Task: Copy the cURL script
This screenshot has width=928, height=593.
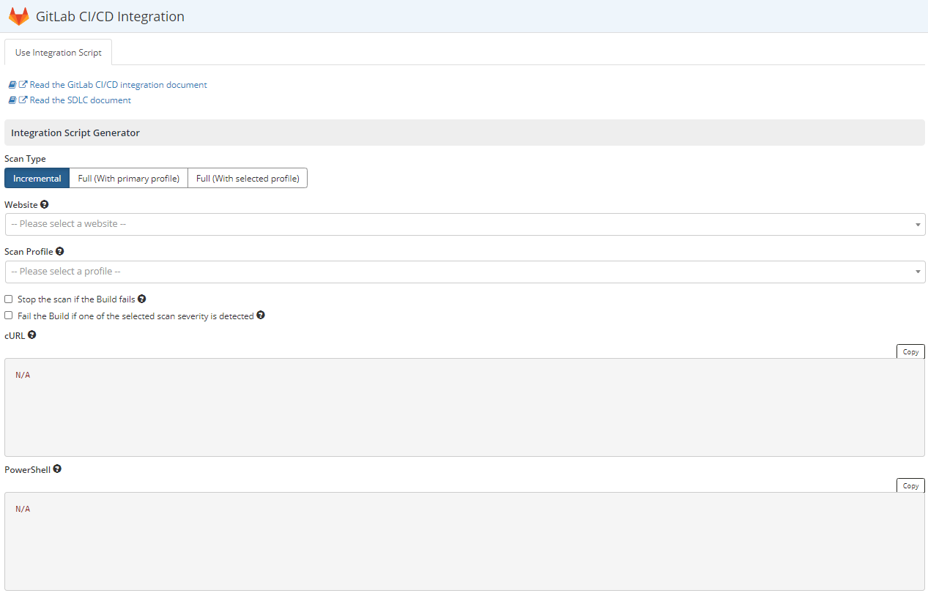Action: pyautogui.click(x=910, y=351)
